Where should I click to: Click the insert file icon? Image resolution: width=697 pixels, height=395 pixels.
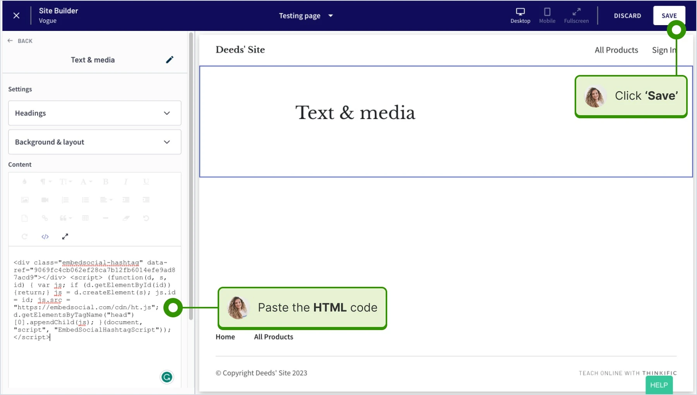(x=25, y=218)
